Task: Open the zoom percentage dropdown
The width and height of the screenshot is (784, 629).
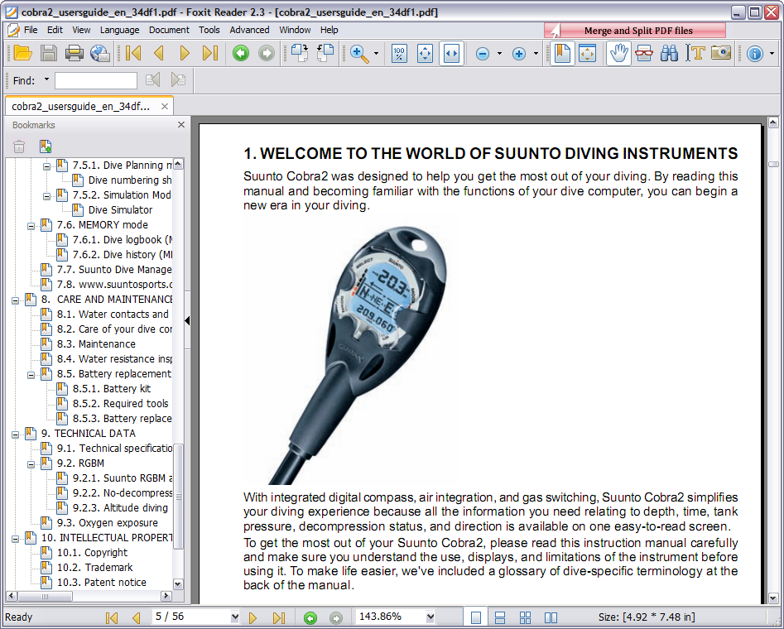Action: pyautogui.click(x=430, y=617)
